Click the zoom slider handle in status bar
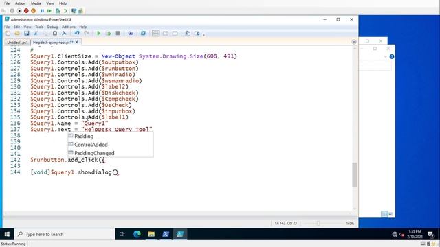Screen dimensions: 440x247 click(x=318, y=223)
